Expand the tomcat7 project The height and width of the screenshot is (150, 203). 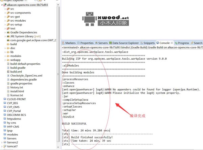click(x=2, y=146)
